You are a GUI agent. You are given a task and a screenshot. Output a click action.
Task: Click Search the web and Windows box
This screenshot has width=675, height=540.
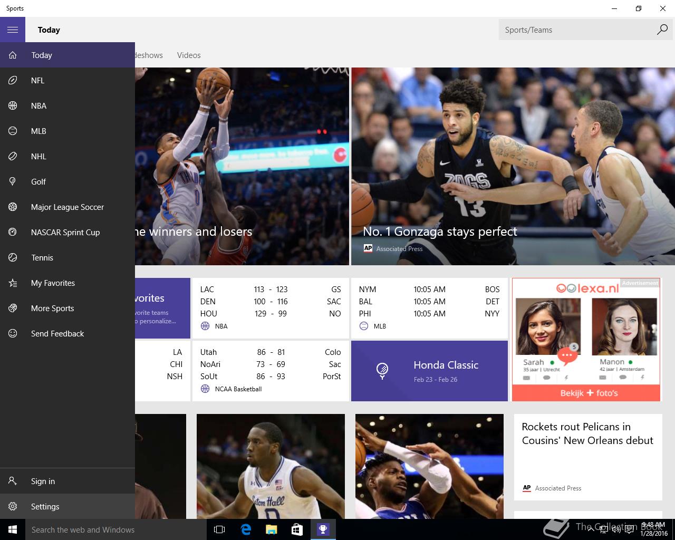[116, 529]
